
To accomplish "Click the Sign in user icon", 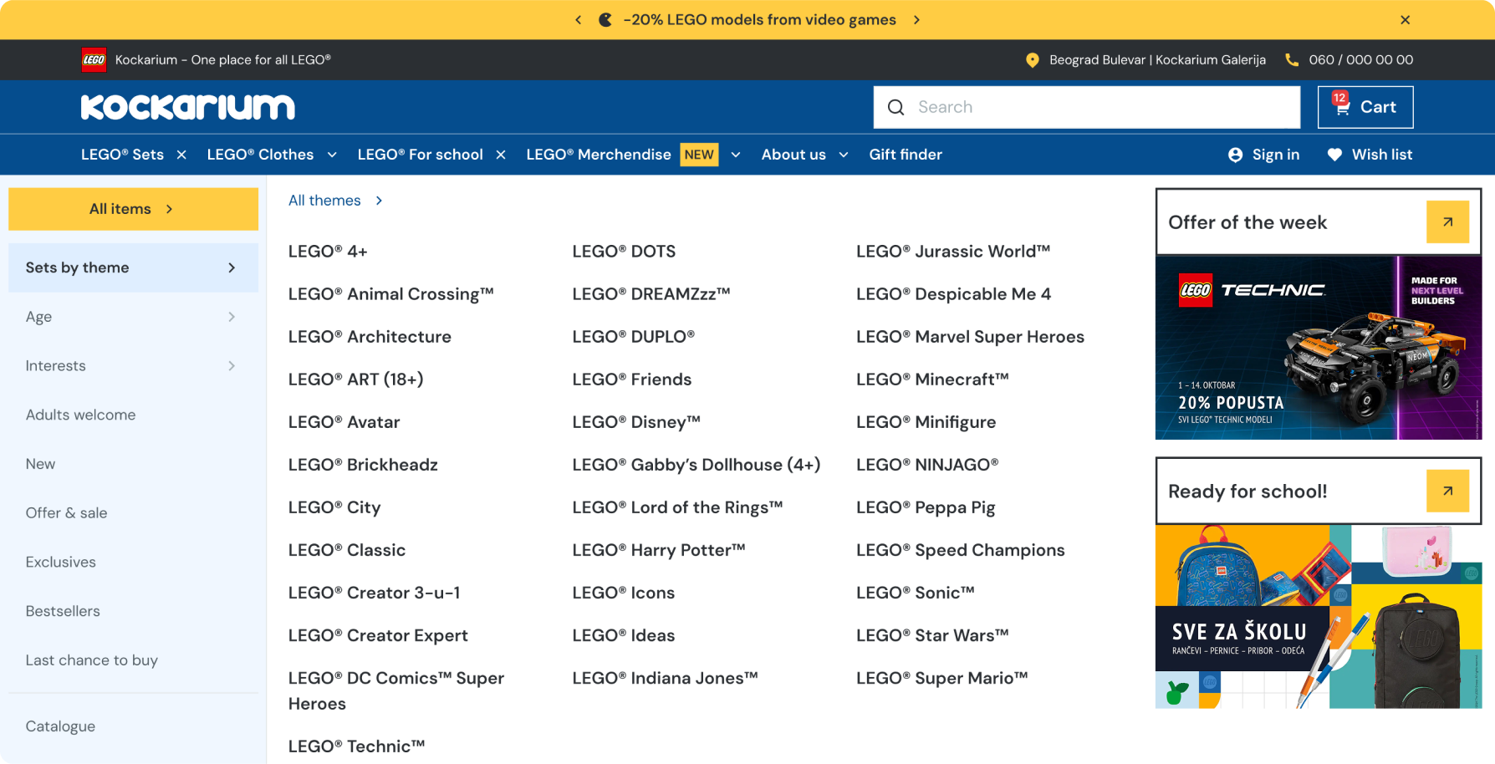I will 1235,155.
